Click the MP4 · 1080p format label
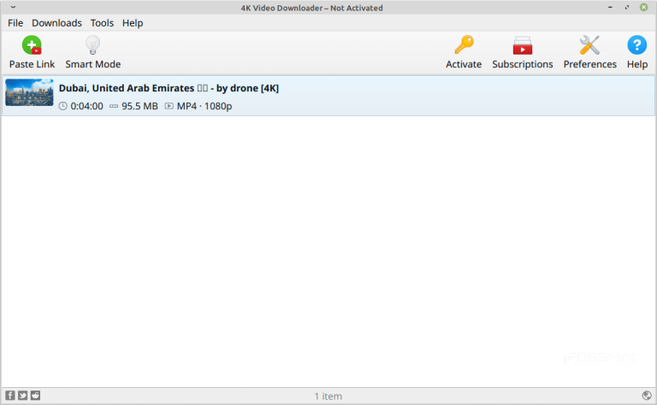The height and width of the screenshot is (405, 657). click(x=204, y=106)
